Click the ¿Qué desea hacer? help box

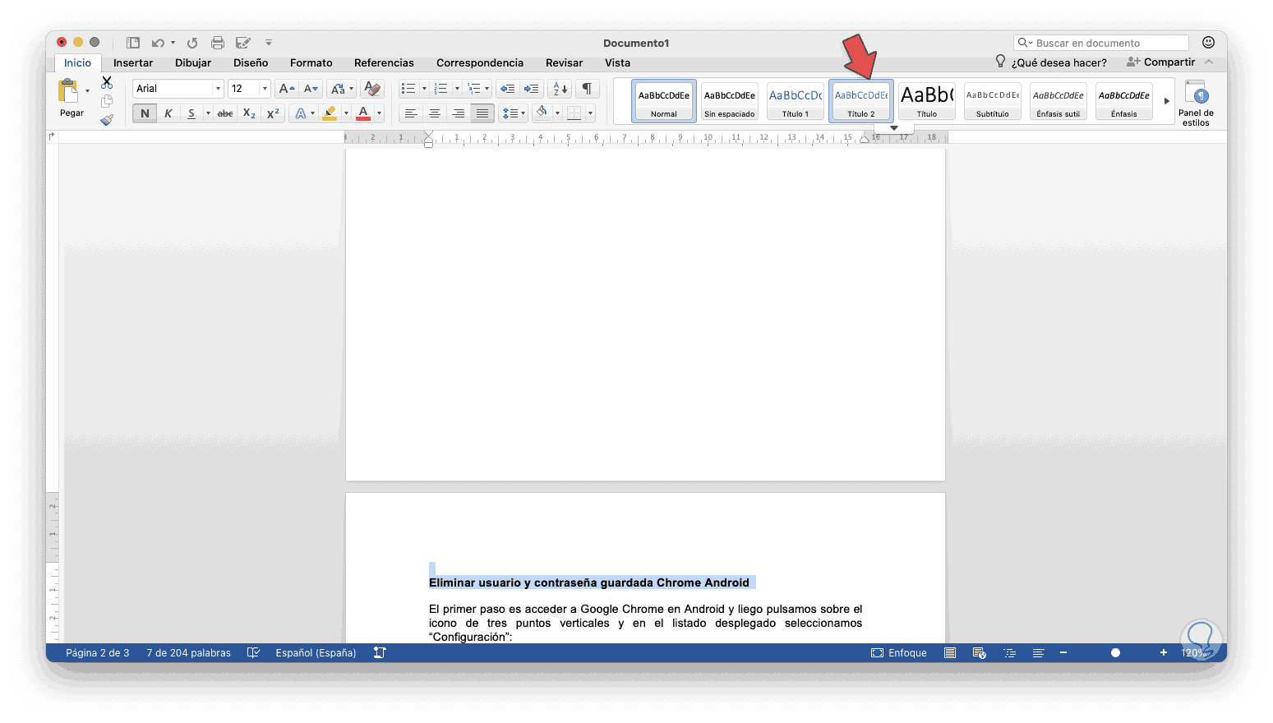tap(1051, 62)
